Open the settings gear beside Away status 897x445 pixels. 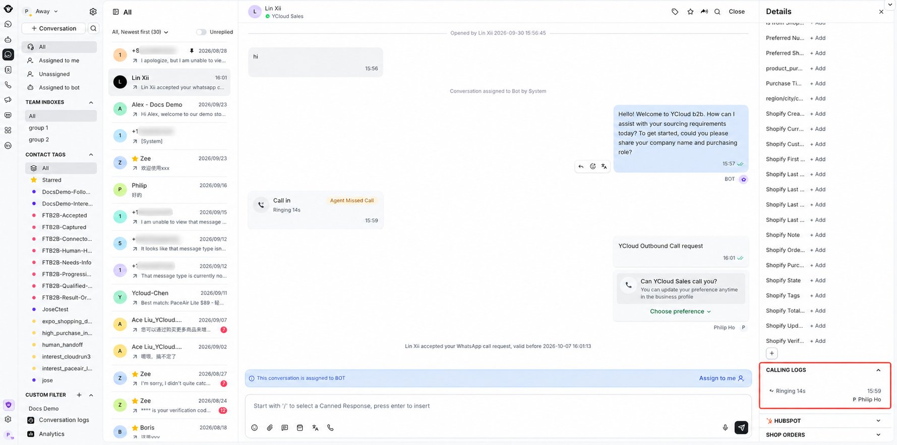93,12
